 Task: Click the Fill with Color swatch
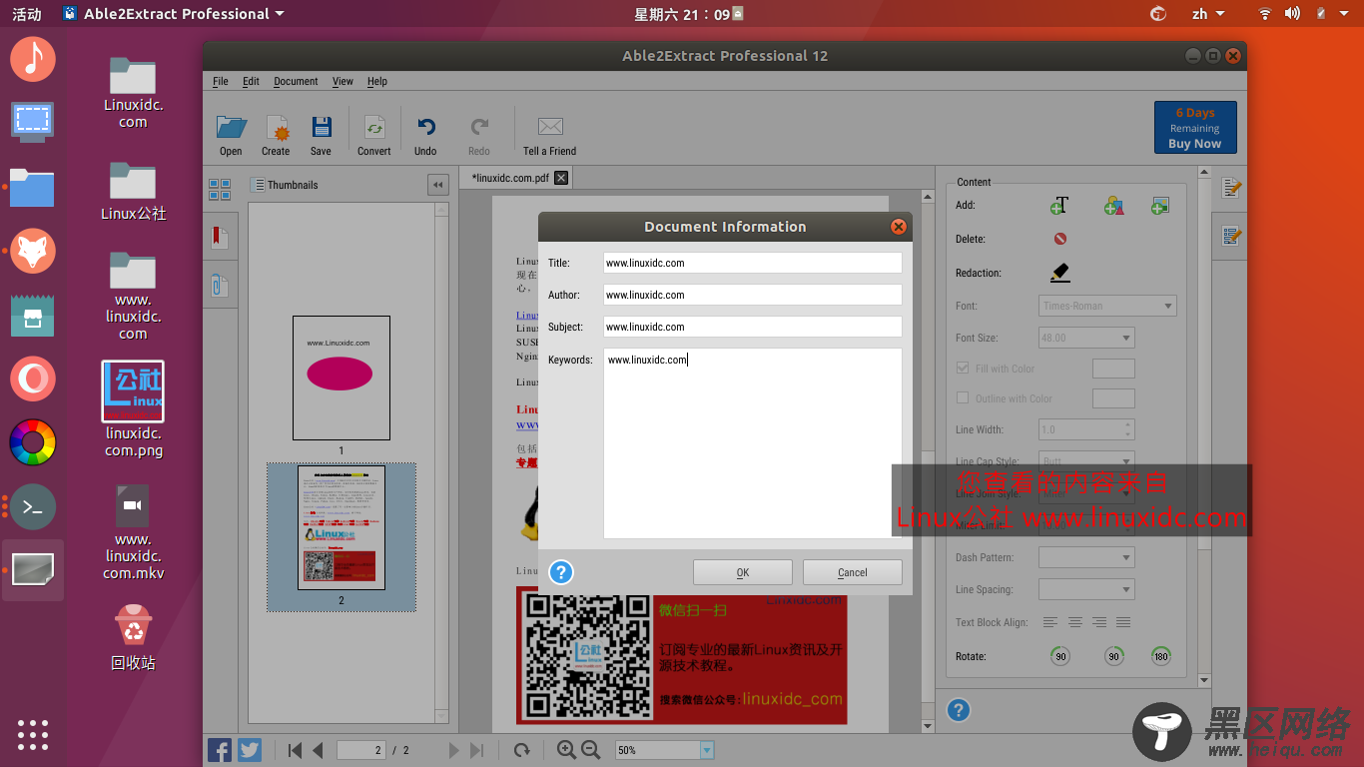(x=1113, y=369)
